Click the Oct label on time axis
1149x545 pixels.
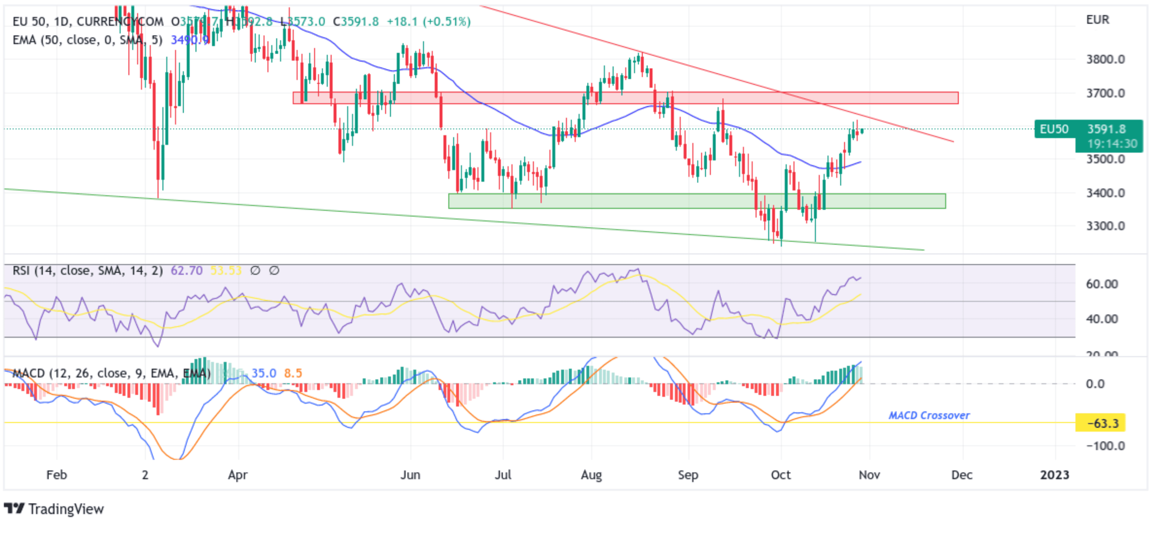(781, 475)
